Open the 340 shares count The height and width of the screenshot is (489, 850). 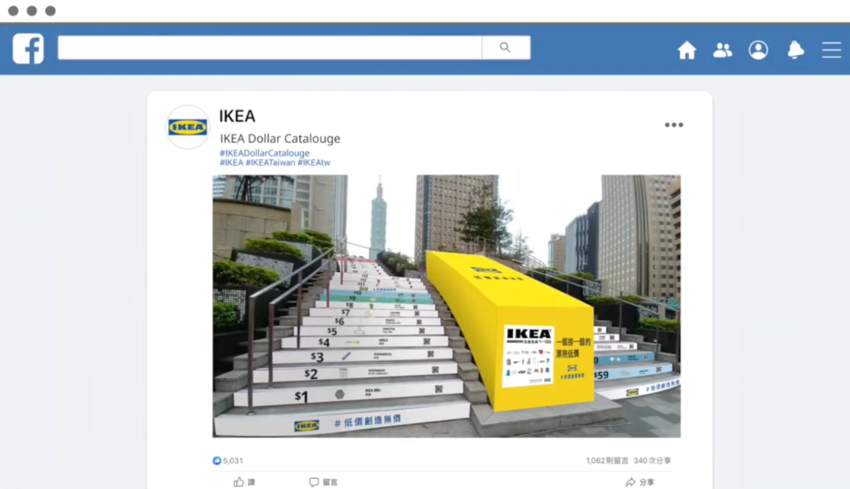(652, 461)
